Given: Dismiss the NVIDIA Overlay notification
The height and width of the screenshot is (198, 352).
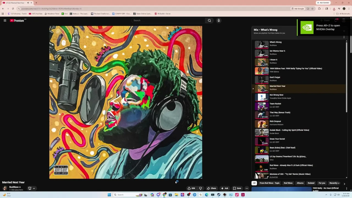Looking at the screenshot, I should (x=344, y=31).
